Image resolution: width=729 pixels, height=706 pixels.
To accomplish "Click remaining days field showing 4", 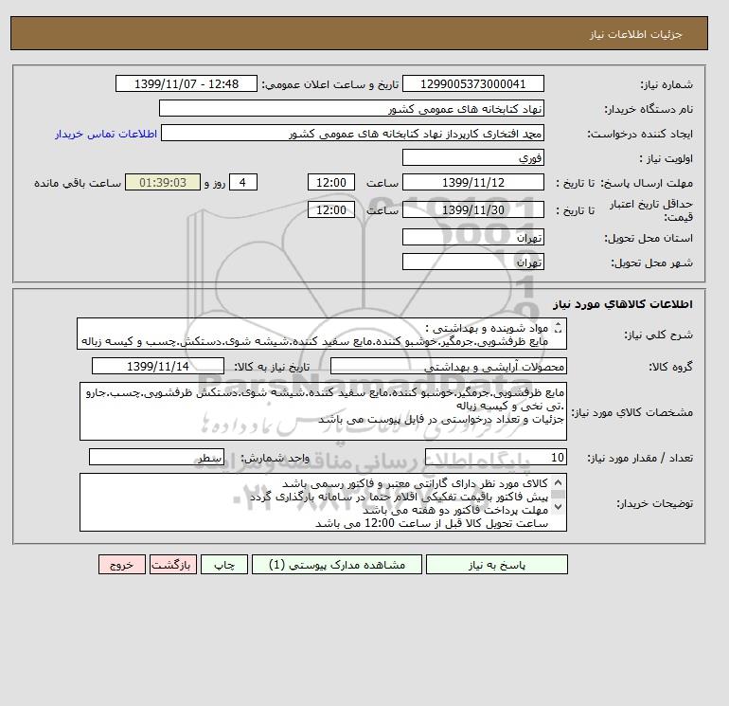I will point(242,183).
